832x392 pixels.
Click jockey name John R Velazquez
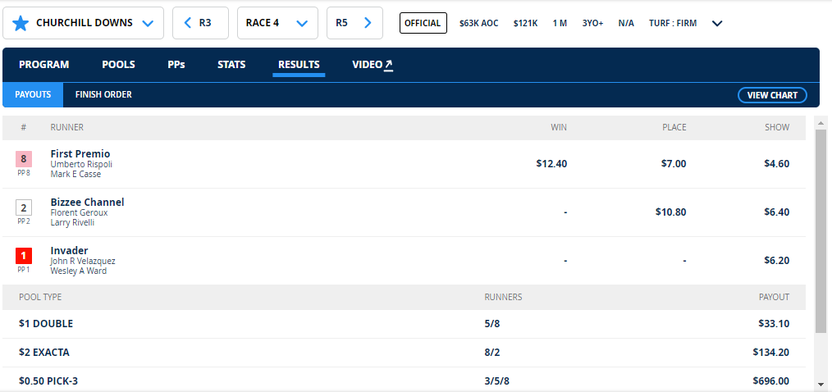point(83,261)
